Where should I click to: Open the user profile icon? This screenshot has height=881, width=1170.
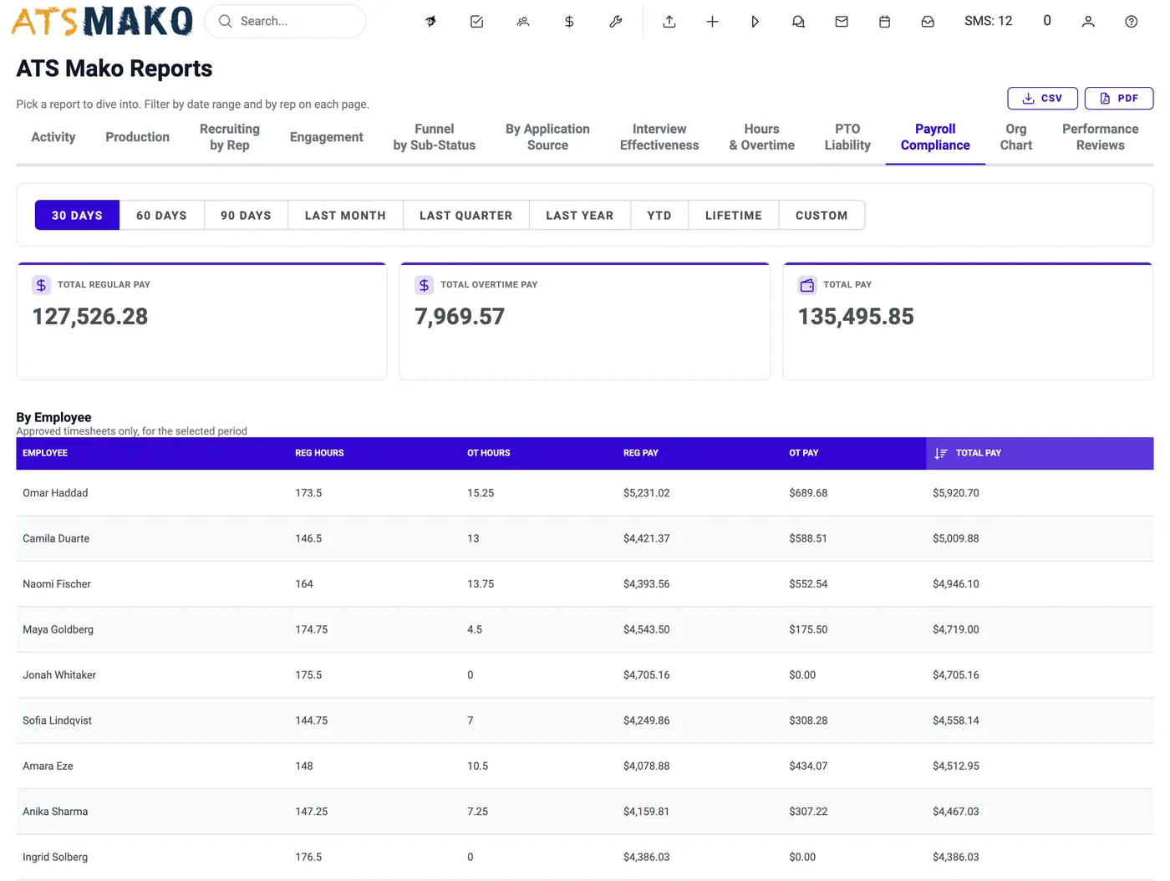click(x=1088, y=22)
